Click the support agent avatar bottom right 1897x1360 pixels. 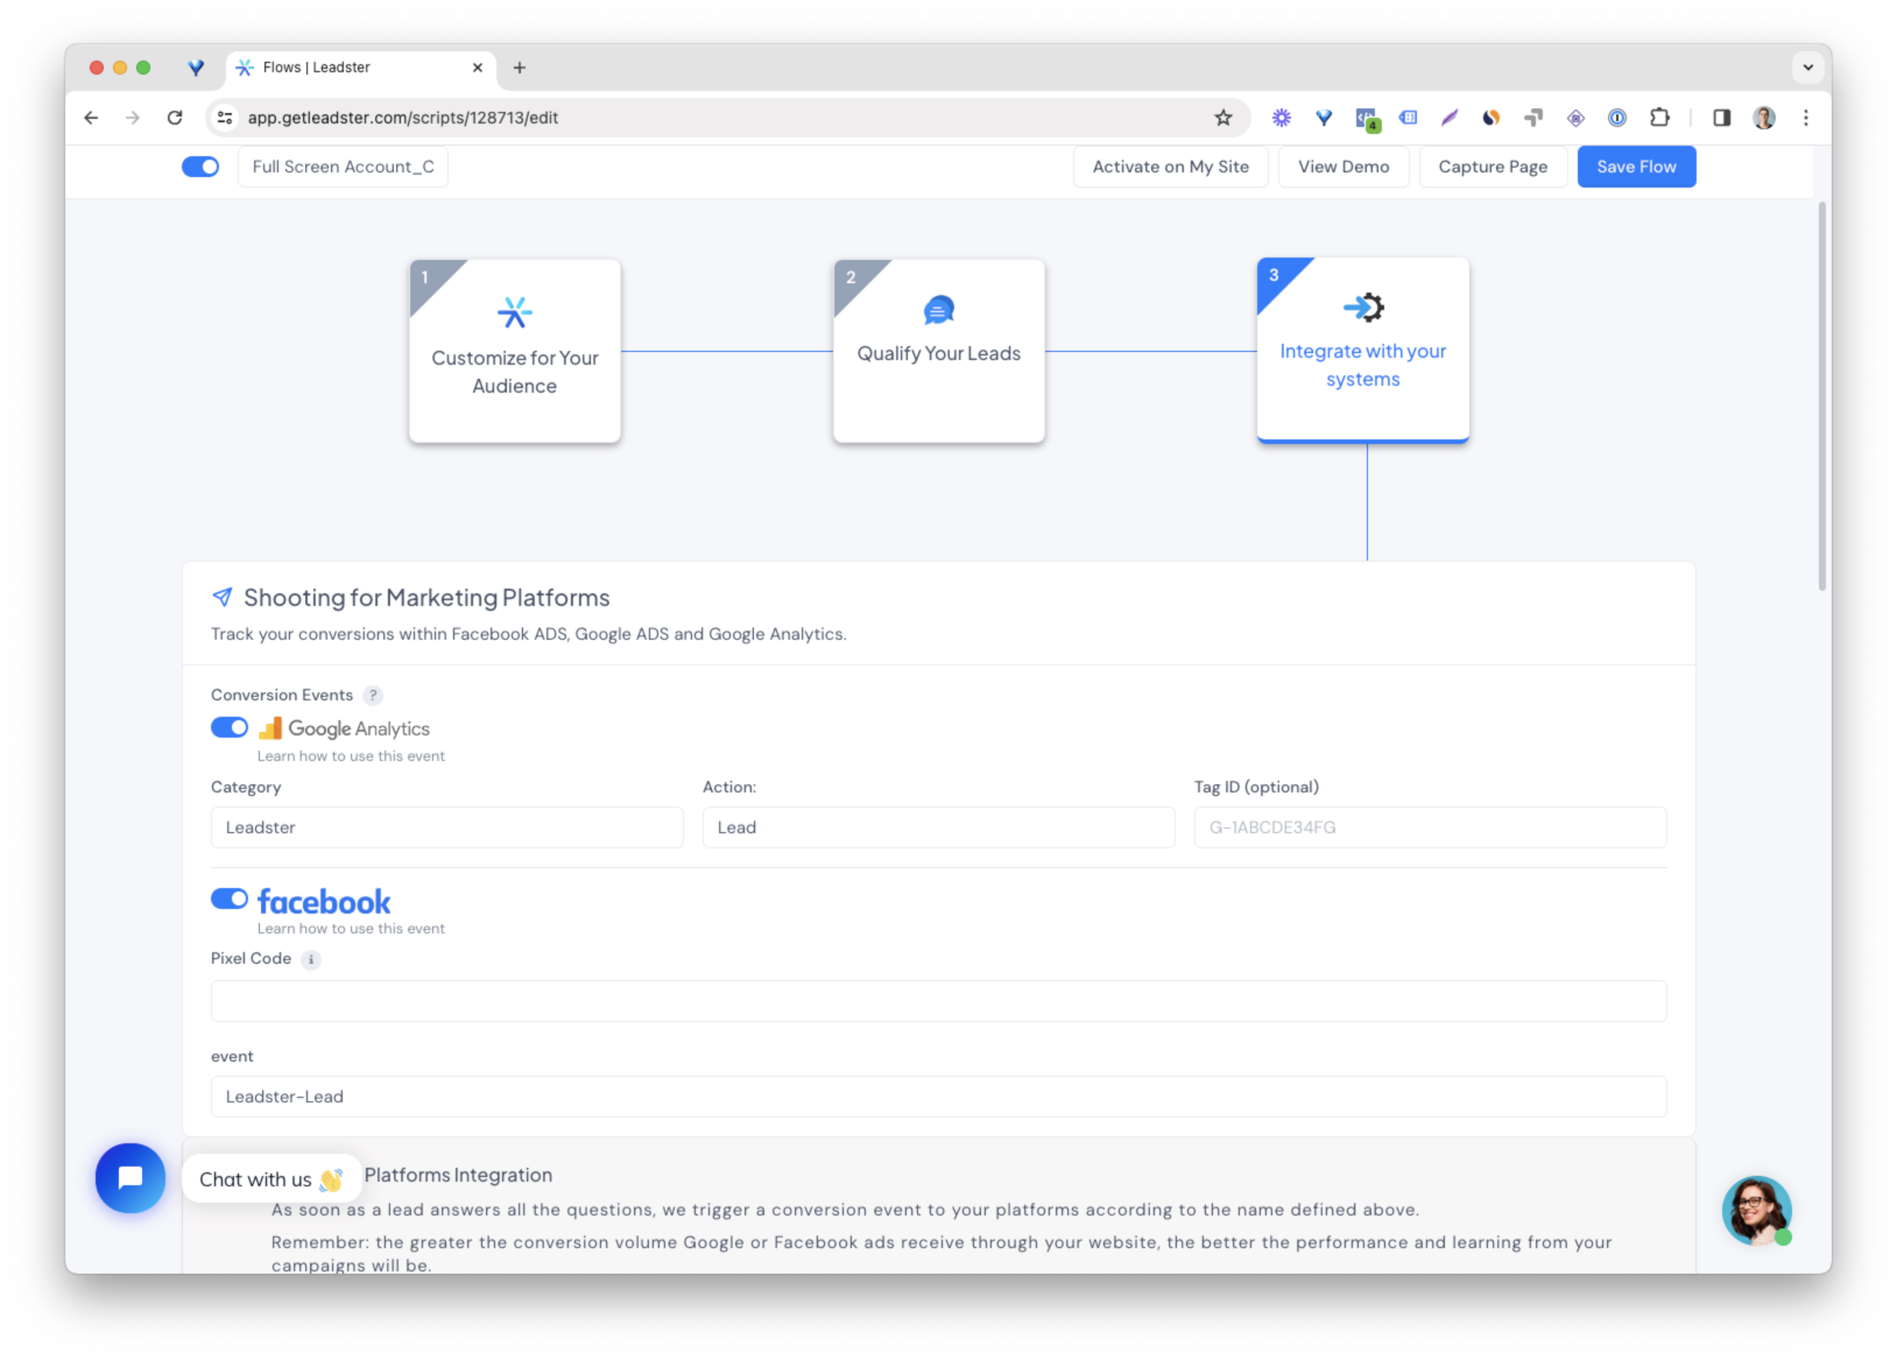(1757, 1210)
